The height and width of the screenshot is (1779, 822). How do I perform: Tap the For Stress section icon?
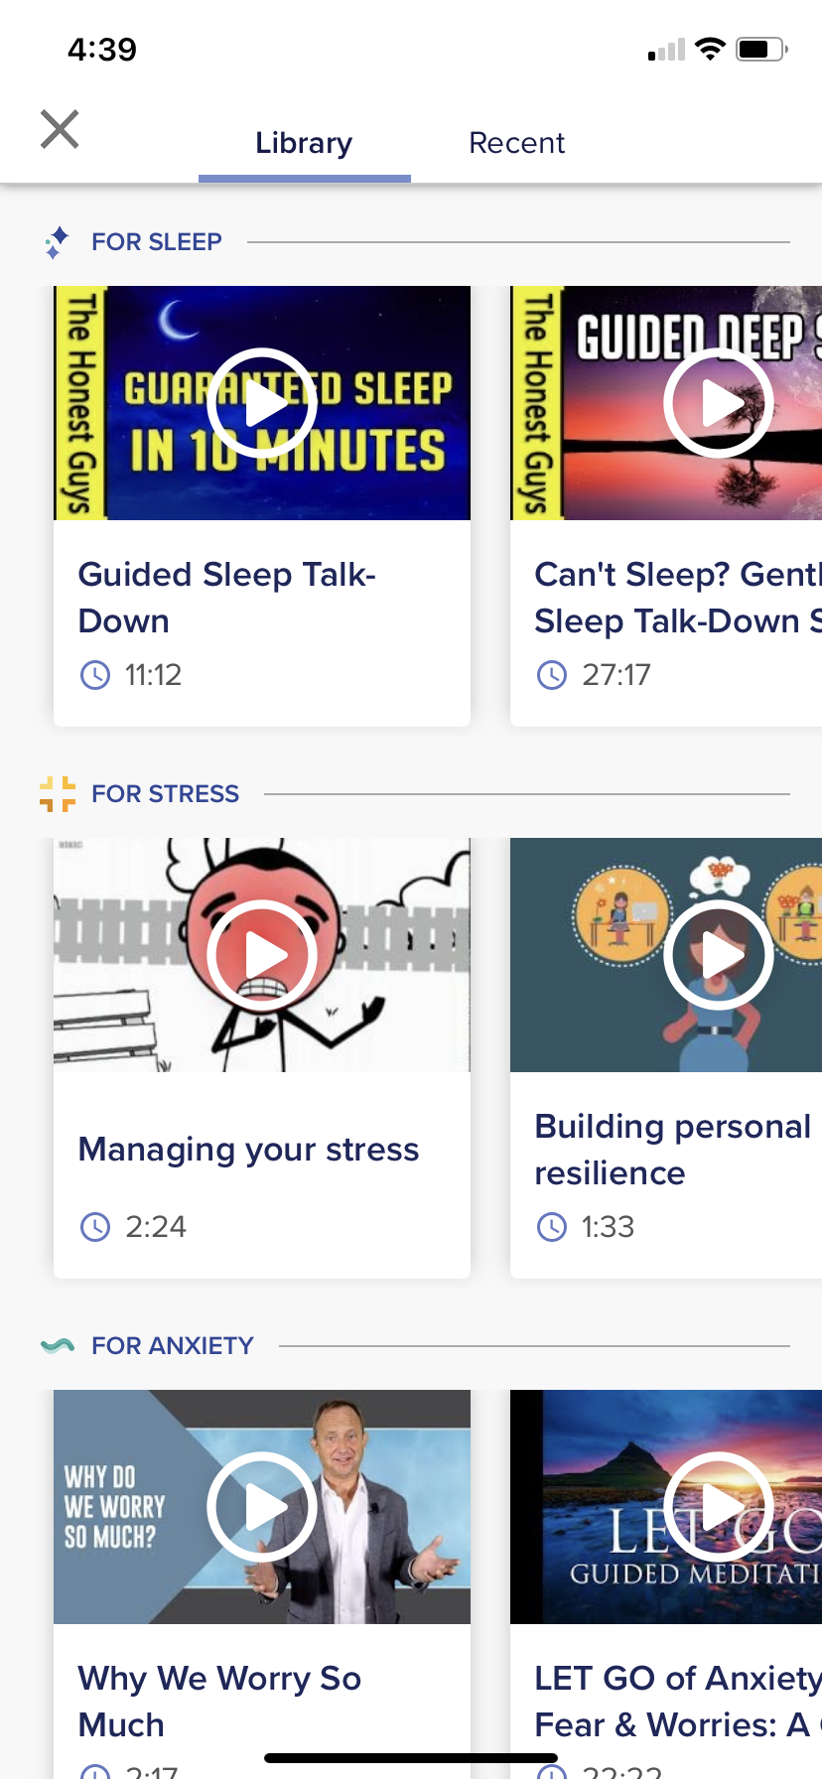tap(58, 794)
